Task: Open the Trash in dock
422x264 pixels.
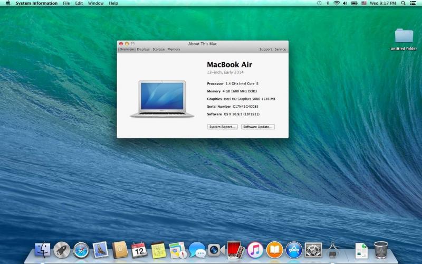Action: click(x=381, y=250)
